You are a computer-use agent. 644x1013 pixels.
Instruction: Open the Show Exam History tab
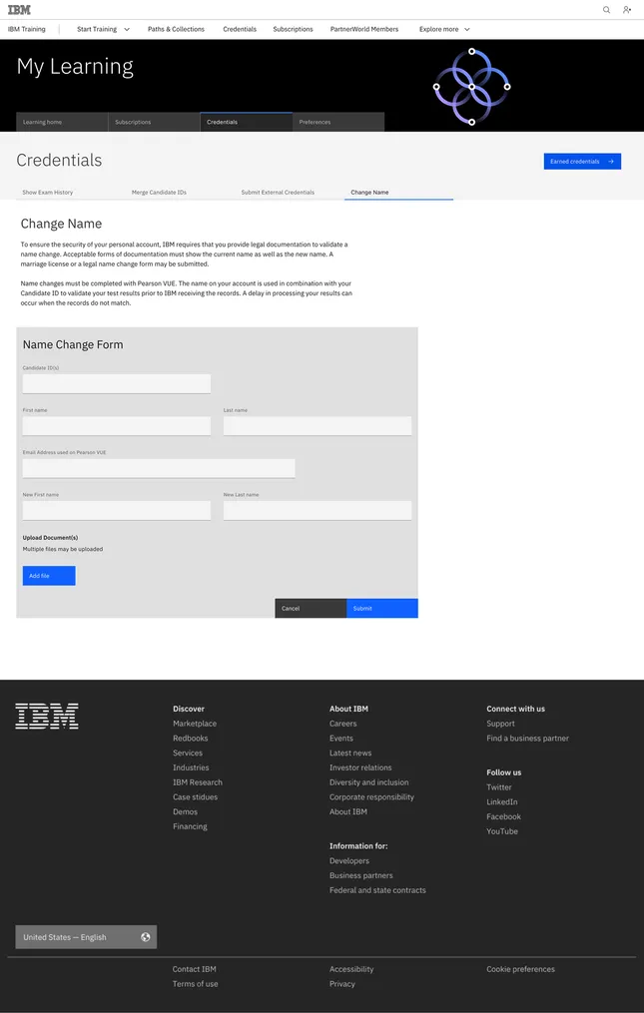point(70,193)
